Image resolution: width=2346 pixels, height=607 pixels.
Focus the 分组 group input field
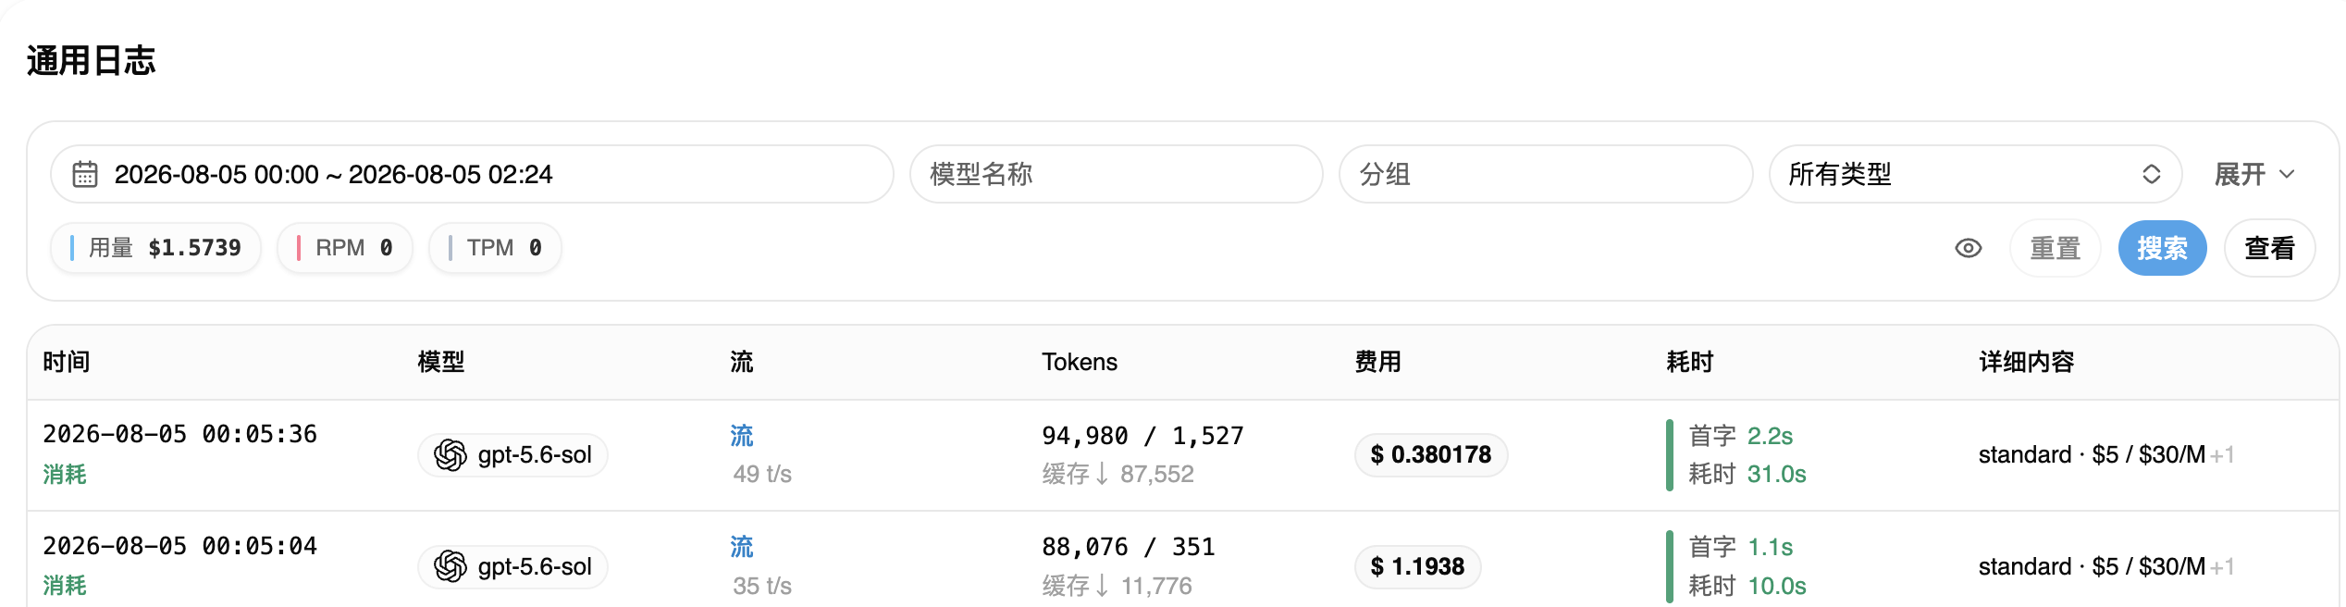[x=1546, y=174]
